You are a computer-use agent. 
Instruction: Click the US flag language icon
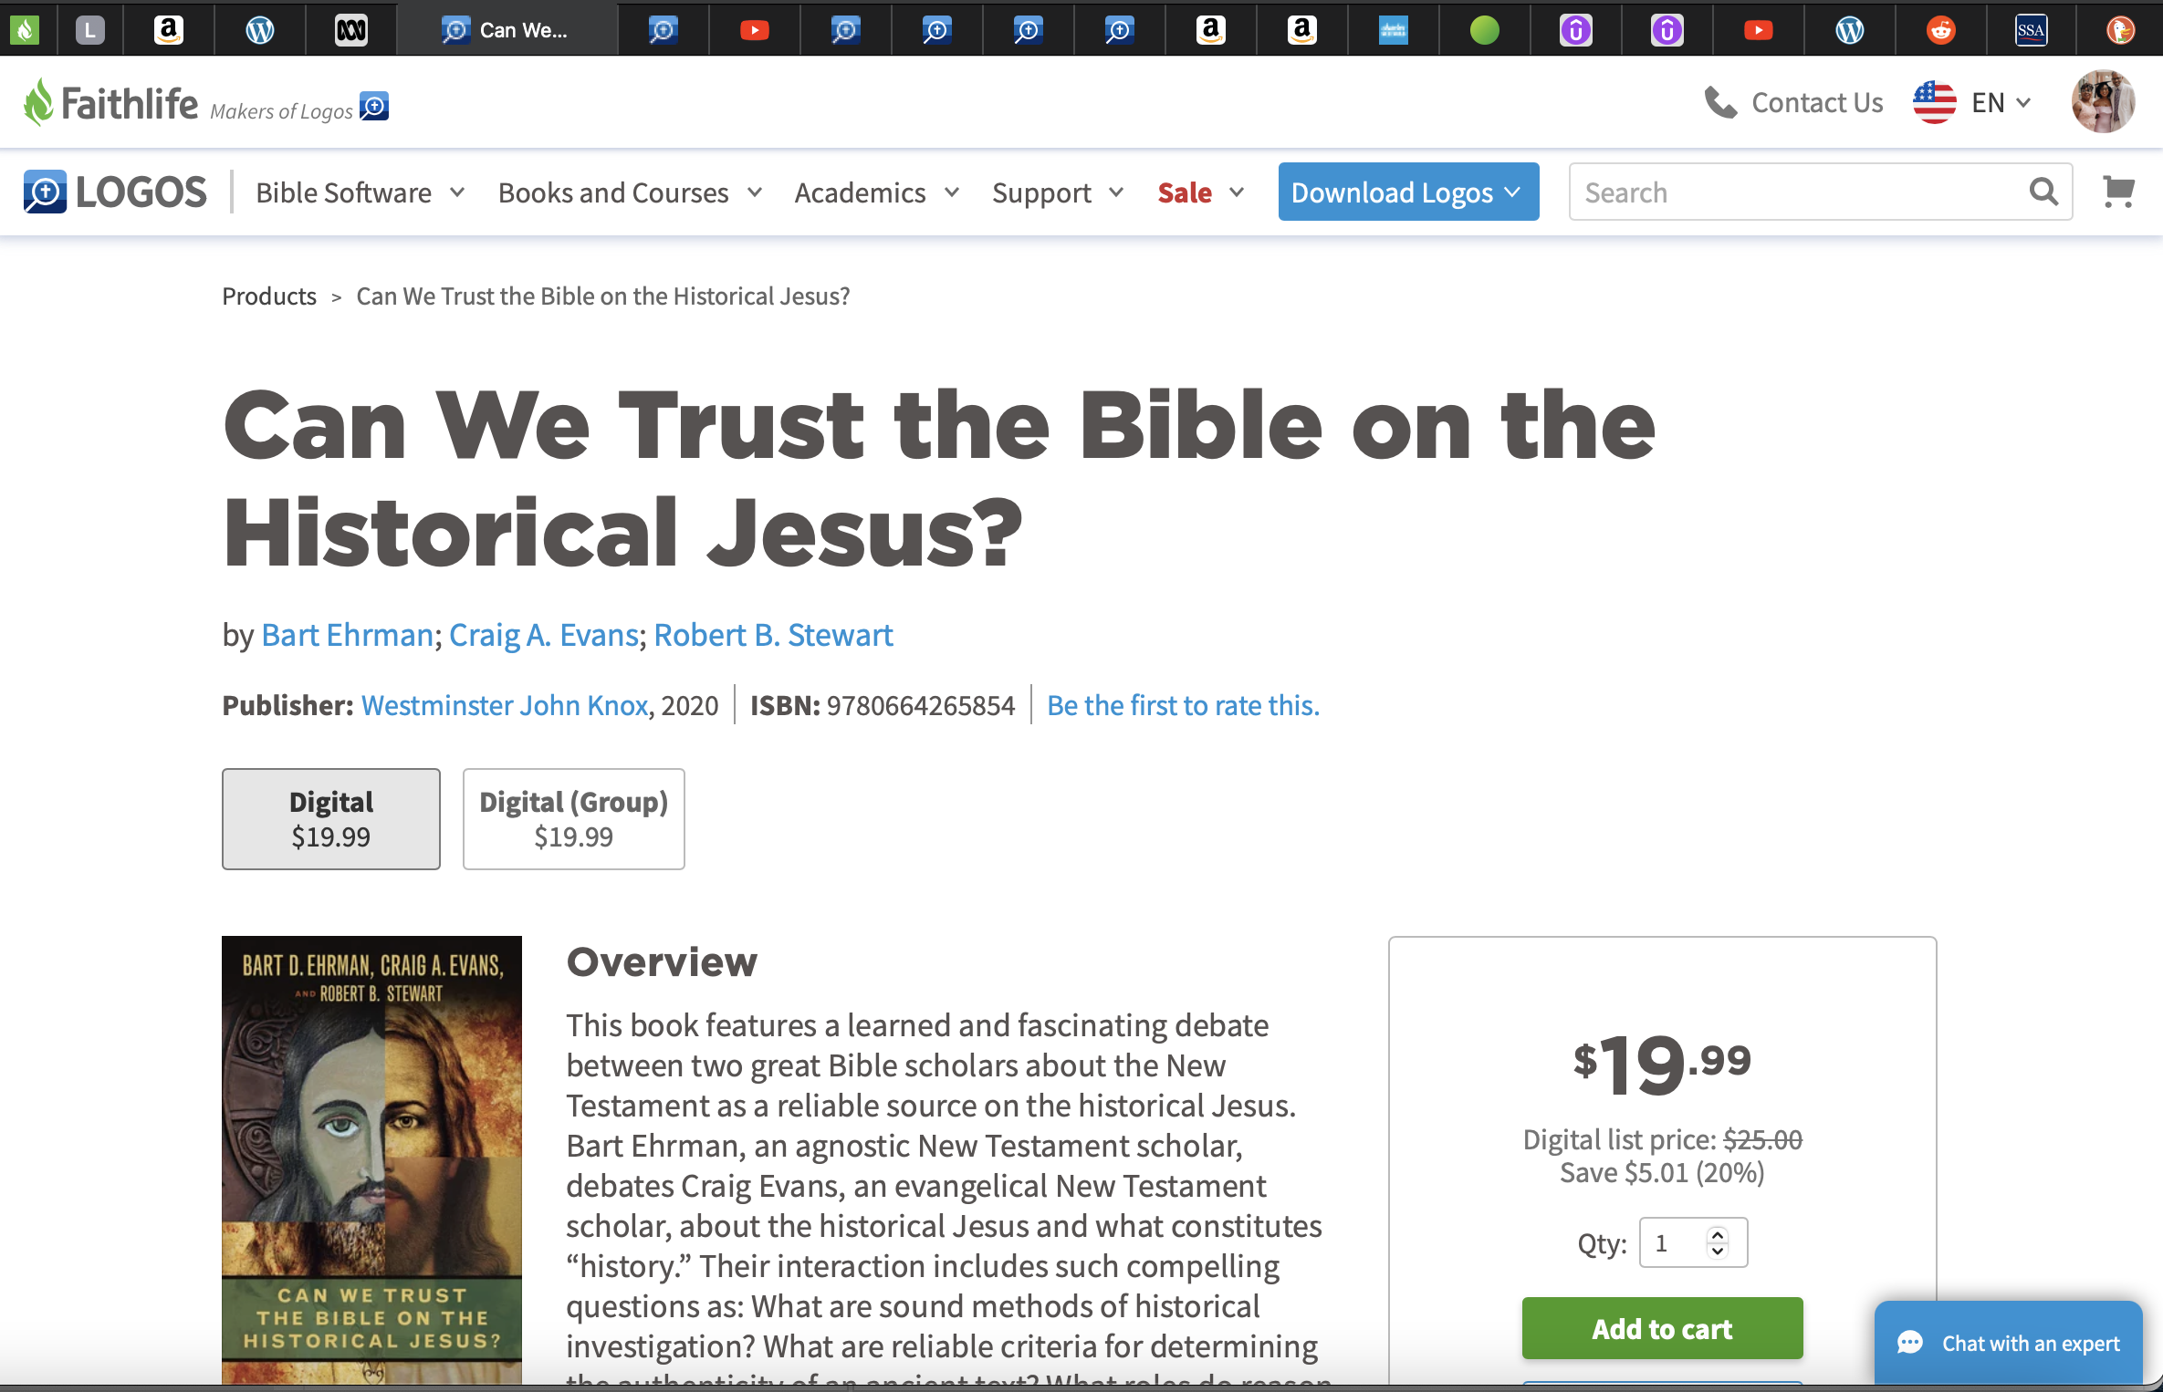click(1934, 102)
